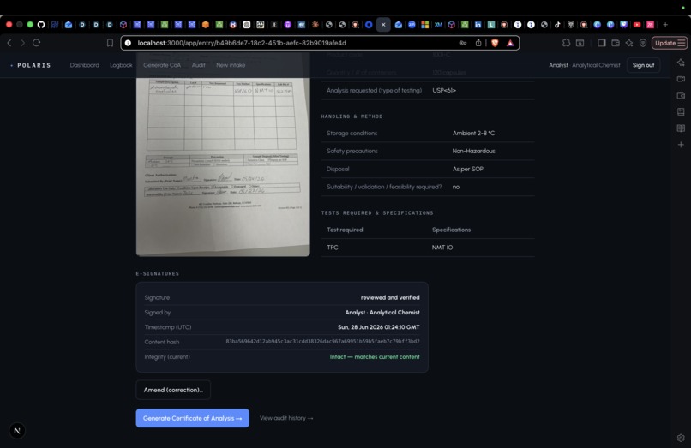Share the page using the share icon
The width and height of the screenshot is (691, 448).
(x=478, y=43)
